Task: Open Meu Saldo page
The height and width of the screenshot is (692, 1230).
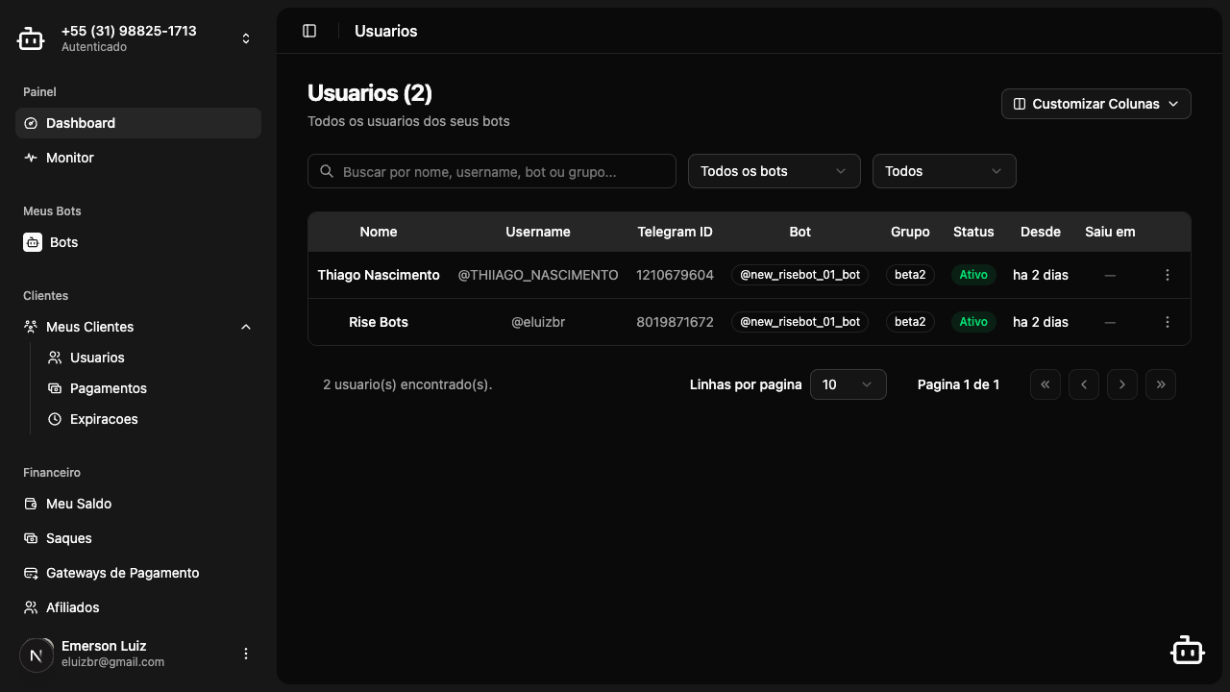Action: pyautogui.click(x=138, y=504)
